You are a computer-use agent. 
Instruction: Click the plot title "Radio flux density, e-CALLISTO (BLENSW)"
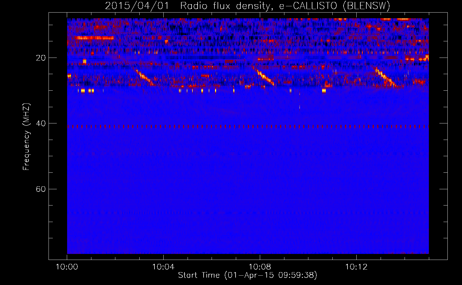tap(285, 6)
